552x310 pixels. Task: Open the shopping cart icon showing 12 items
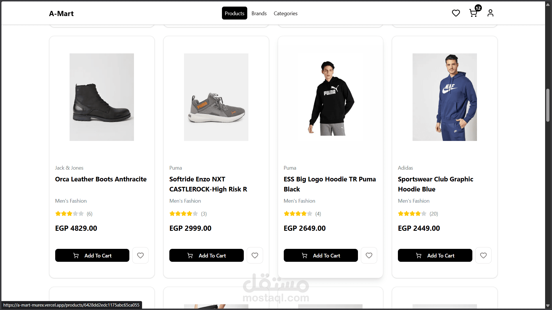coord(474,13)
